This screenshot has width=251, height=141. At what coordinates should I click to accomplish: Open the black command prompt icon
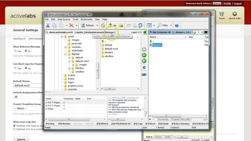pyautogui.click(x=206, y=32)
